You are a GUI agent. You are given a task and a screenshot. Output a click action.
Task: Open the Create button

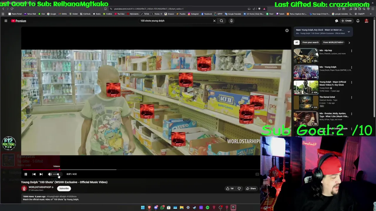pos(346,21)
